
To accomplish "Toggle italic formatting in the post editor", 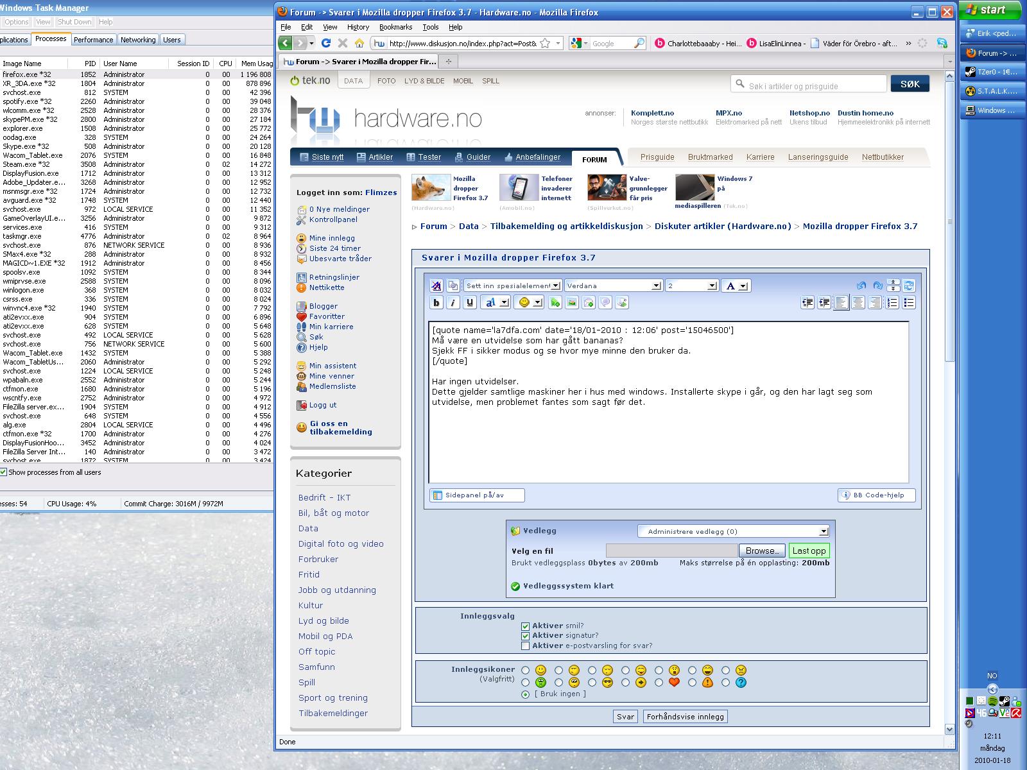I will click(x=453, y=302).
